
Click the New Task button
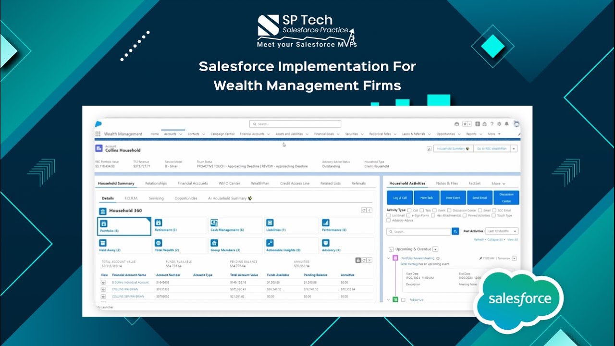(427, 198)
